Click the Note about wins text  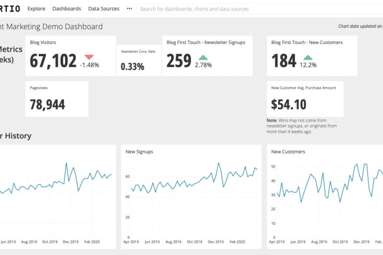pos(302,126)
